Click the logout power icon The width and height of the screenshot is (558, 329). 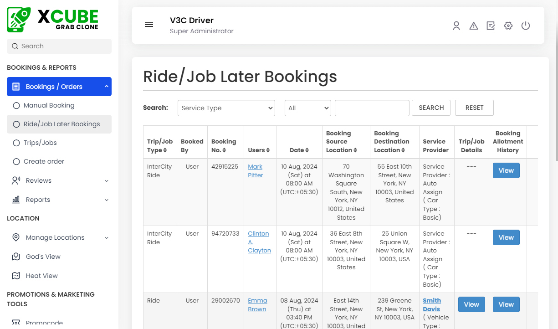tap(526, 26)
